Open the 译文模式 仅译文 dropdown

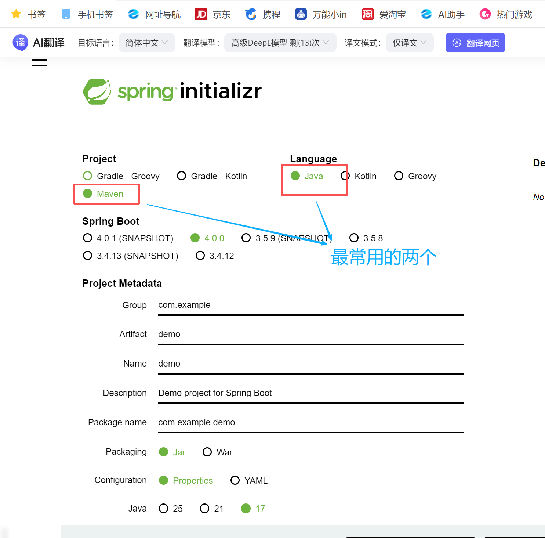pyautogui.click(x=410, y=43)
